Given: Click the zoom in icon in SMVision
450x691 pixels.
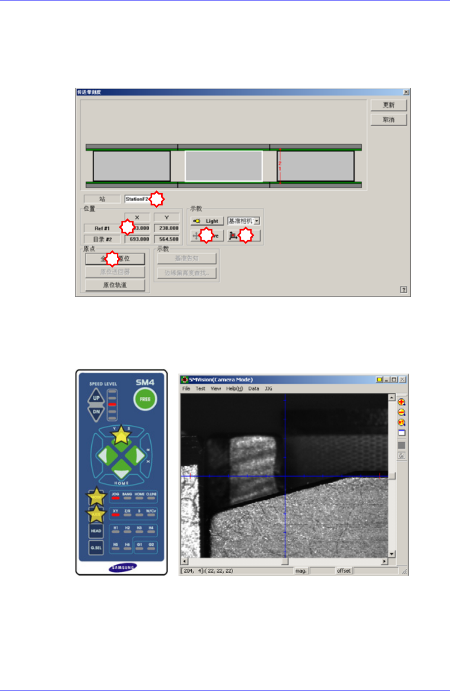Looking at the screenshot, I should (402, 402).
